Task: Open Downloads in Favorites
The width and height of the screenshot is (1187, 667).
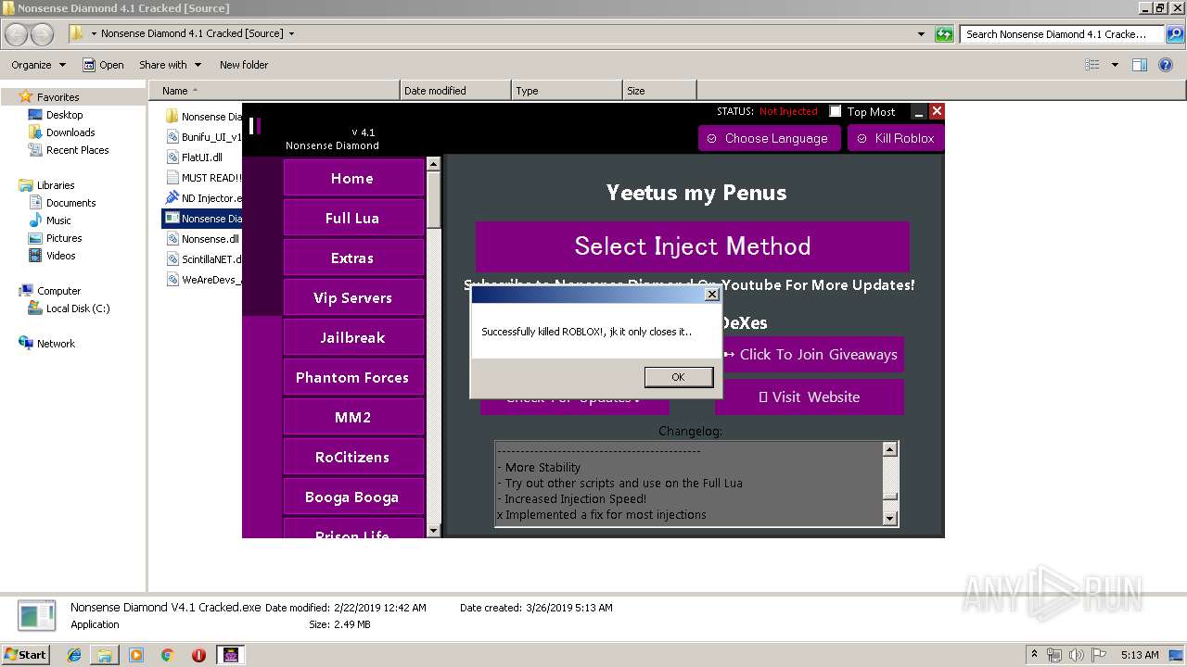Action: [70, 132]
